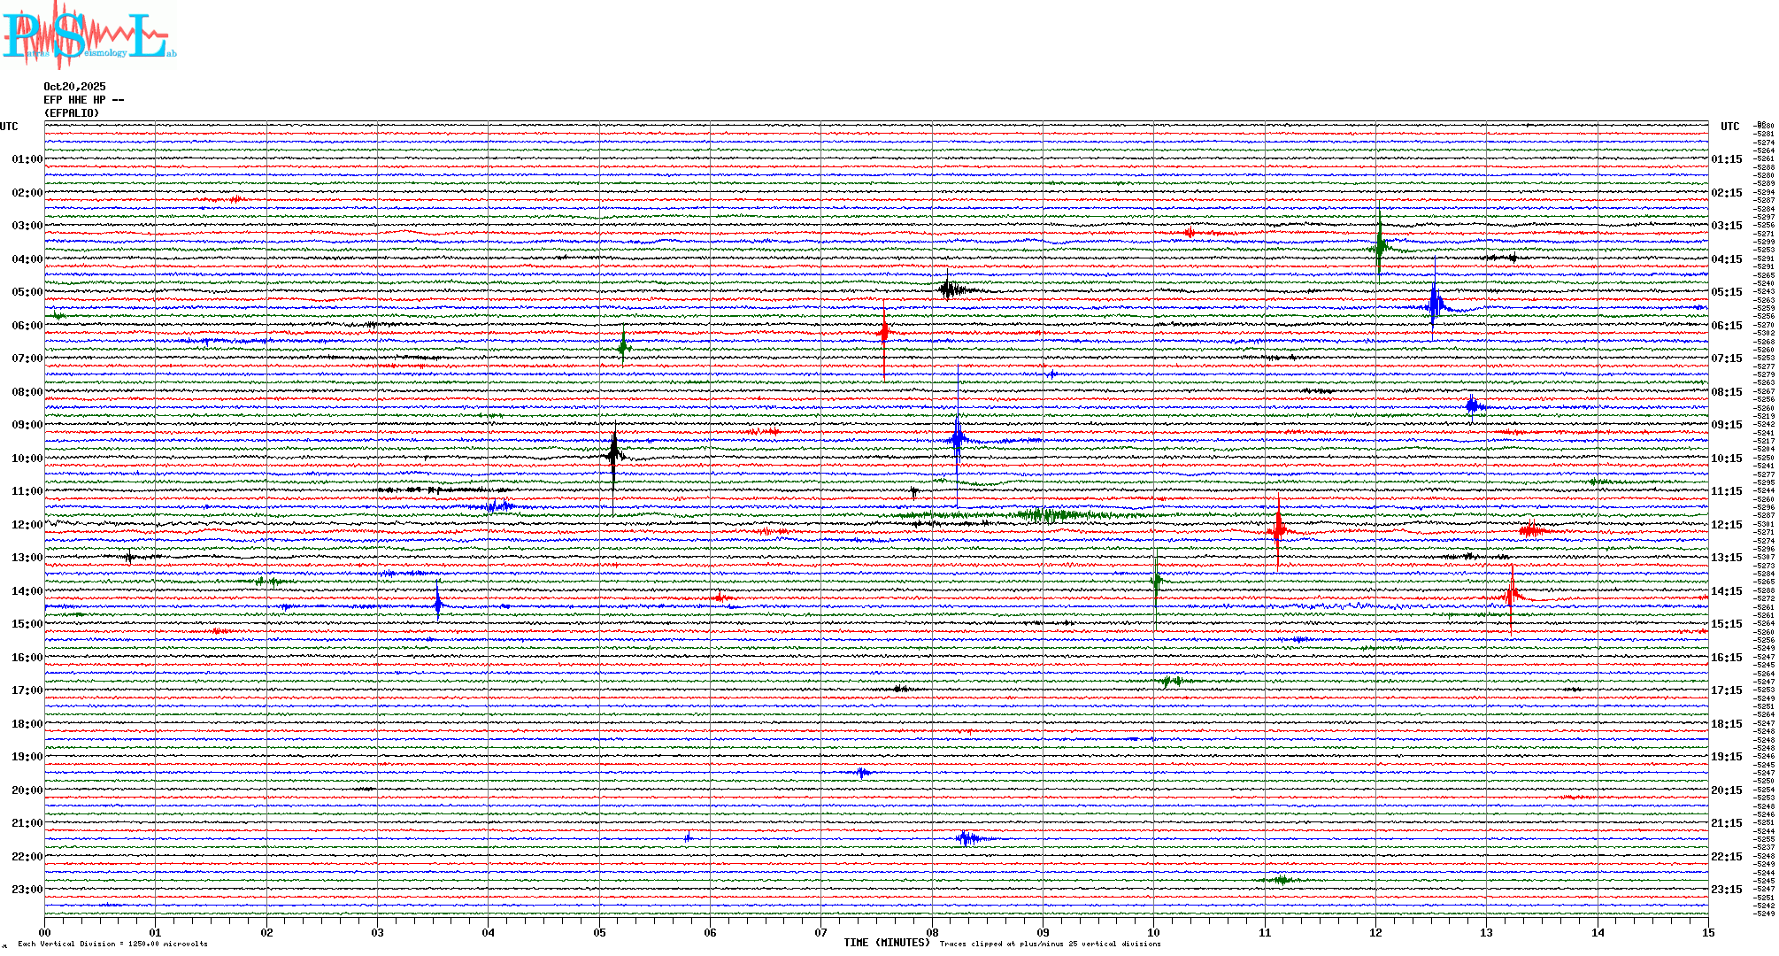Select the 05:00 hour label on left axis
This screenshot has height=956, width=1779.
(27, 292)
